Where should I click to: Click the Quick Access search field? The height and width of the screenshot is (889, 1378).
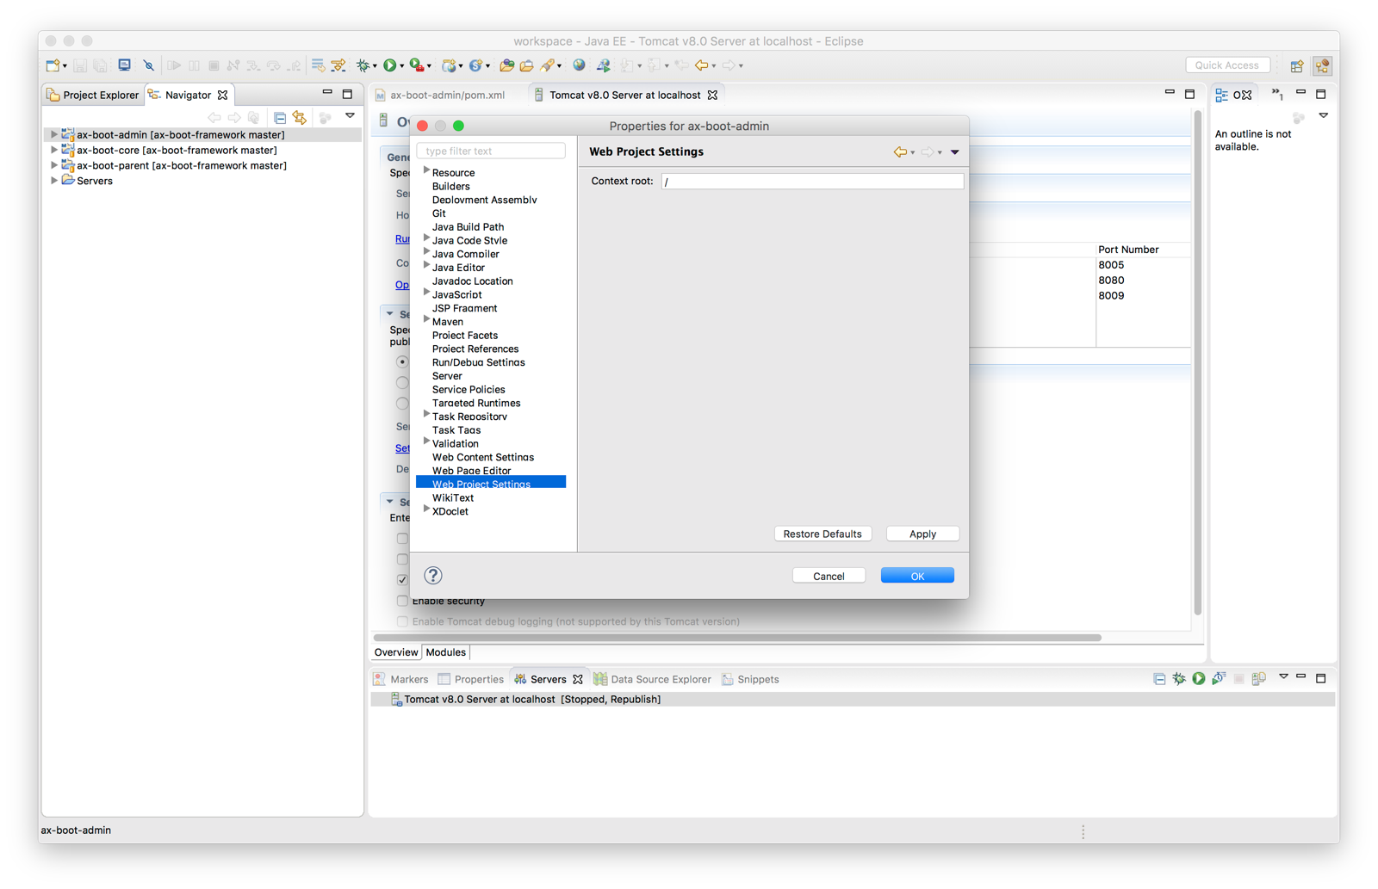pyautogui.click(x=1227, y=65)
